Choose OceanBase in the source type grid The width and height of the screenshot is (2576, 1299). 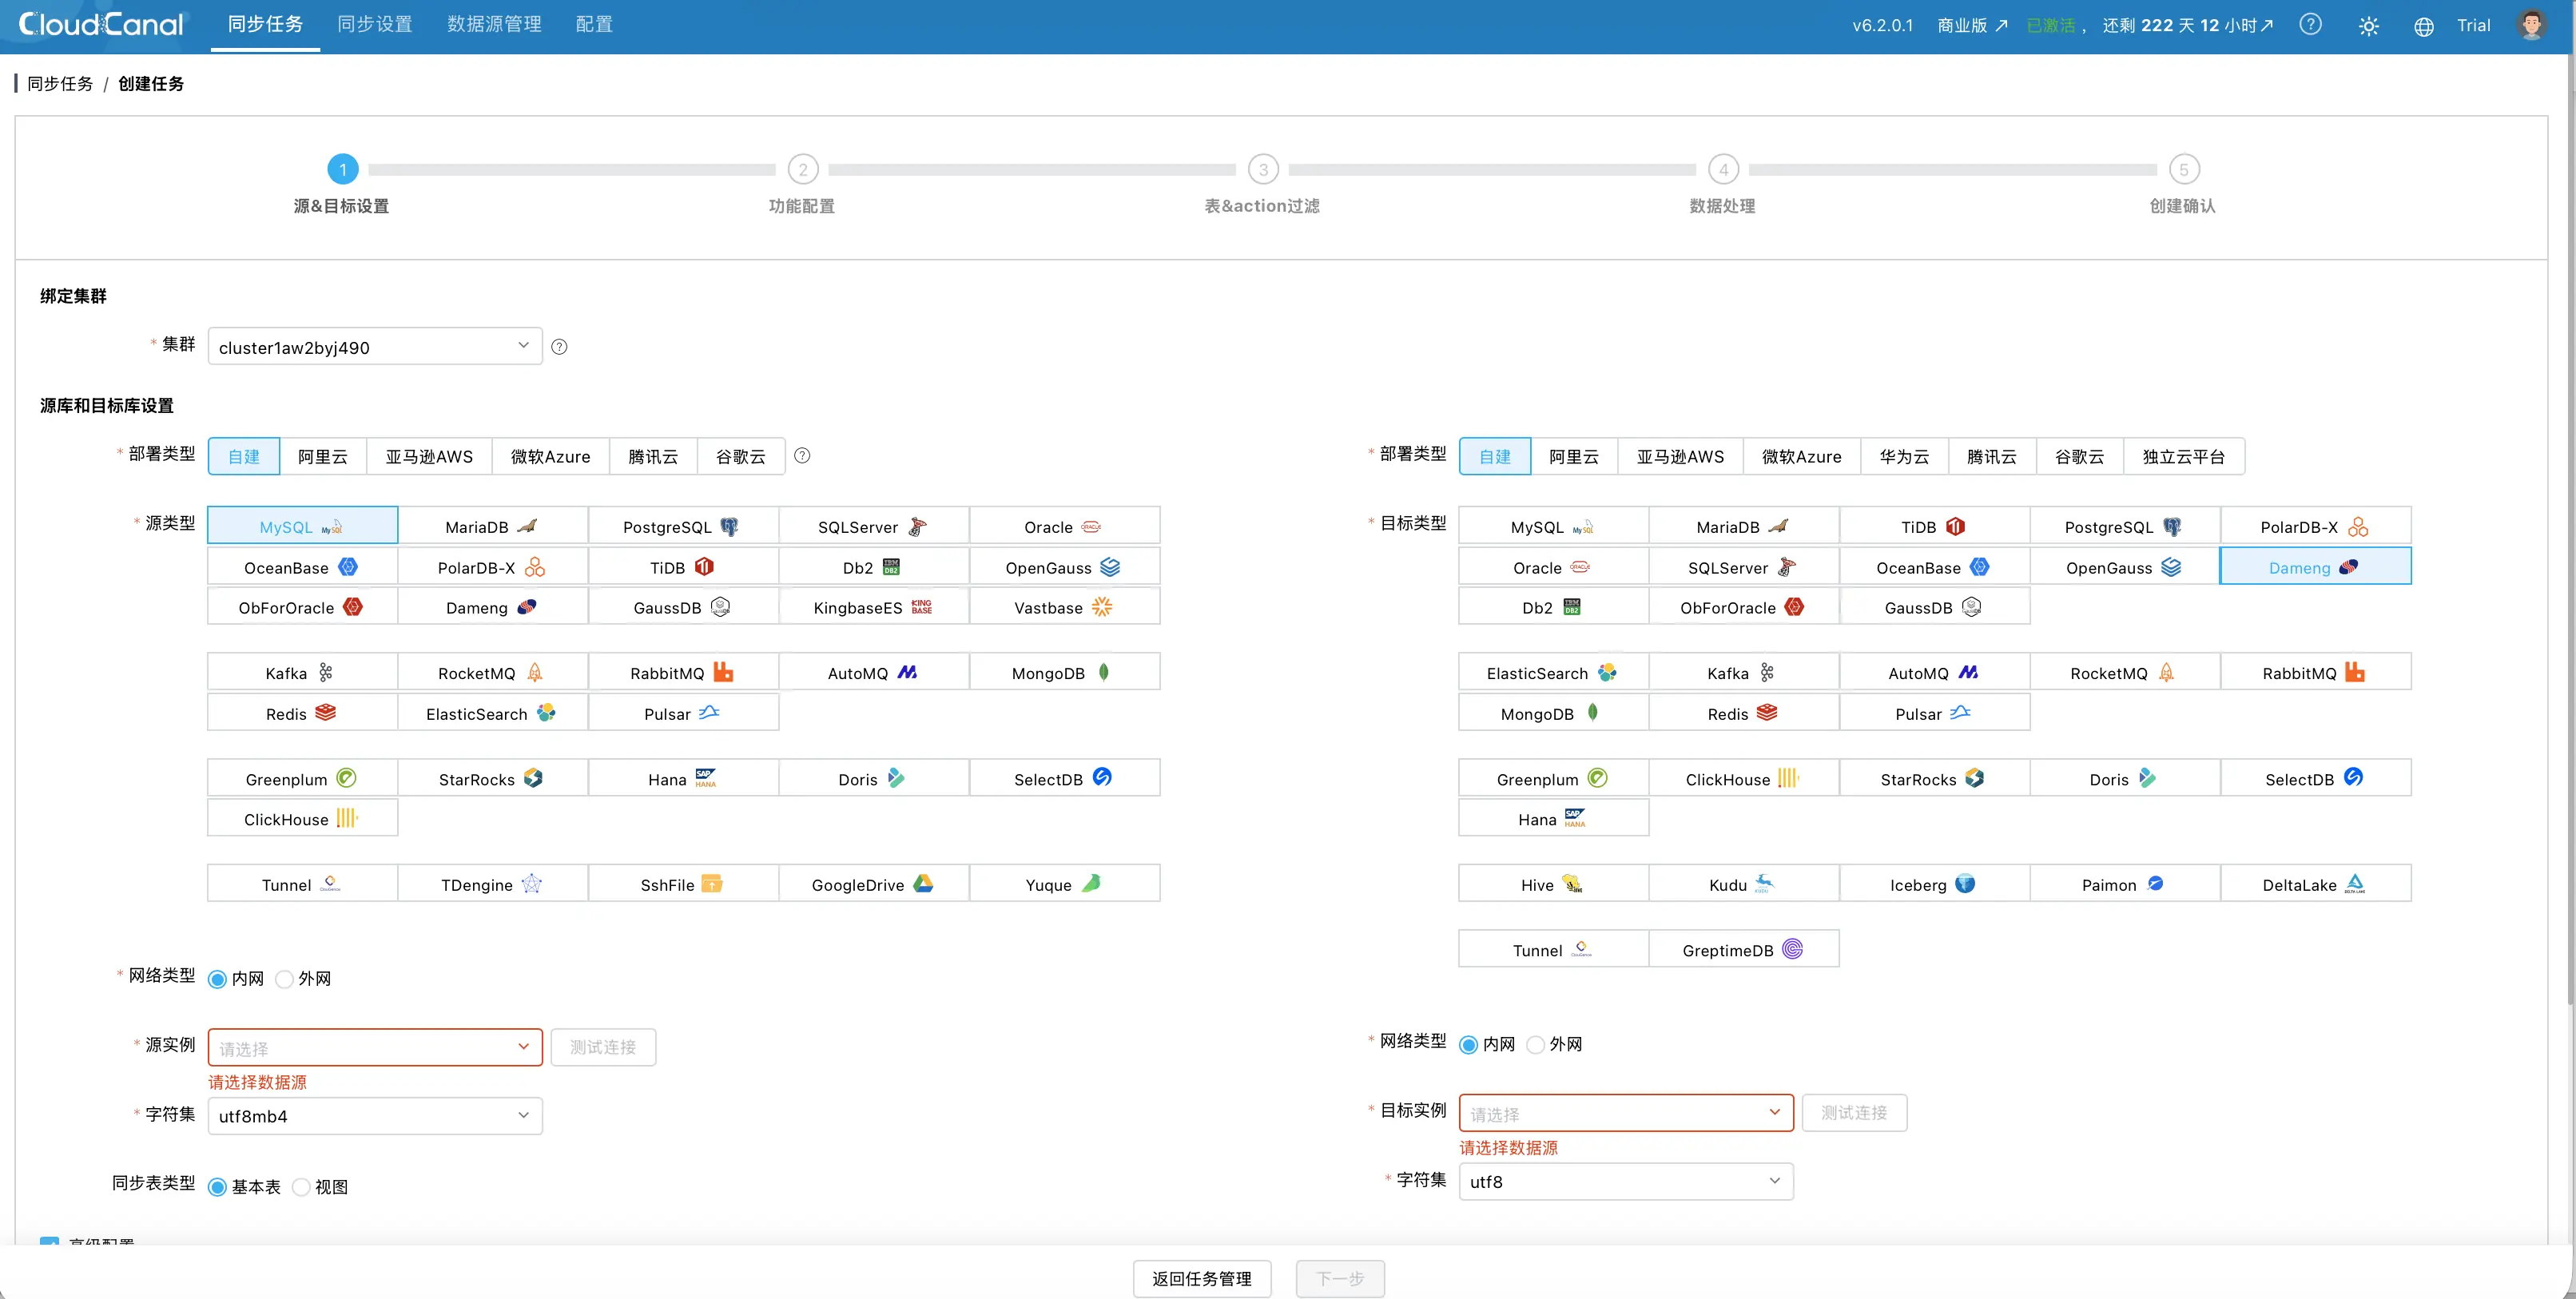(x=302, y=567)
